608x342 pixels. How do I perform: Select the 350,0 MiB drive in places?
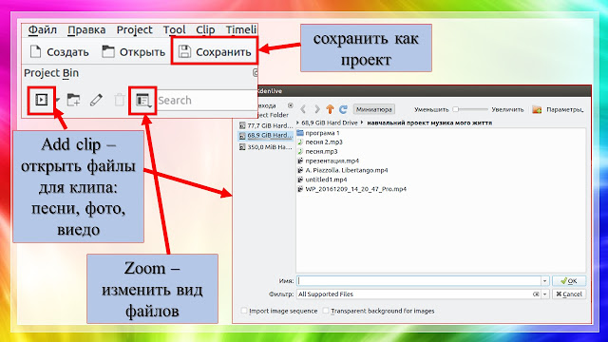coord(266,147)
